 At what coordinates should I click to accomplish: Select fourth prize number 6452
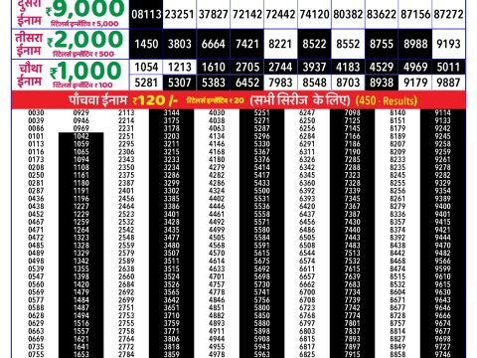(x=247, y=83)
